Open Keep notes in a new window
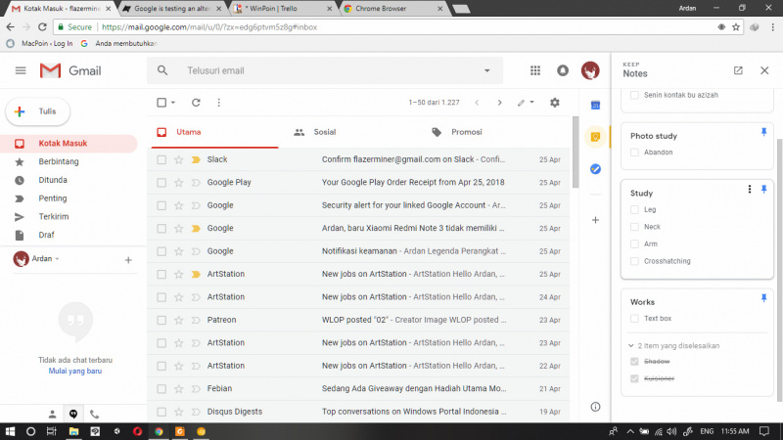Viewport: 783px width, 440px height. click(x=738, y=70)
